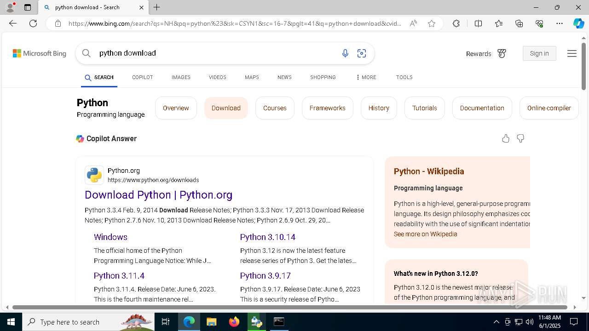Toggle split screen icon
This screenshot has height=331, width=589.
click(478, 23)
